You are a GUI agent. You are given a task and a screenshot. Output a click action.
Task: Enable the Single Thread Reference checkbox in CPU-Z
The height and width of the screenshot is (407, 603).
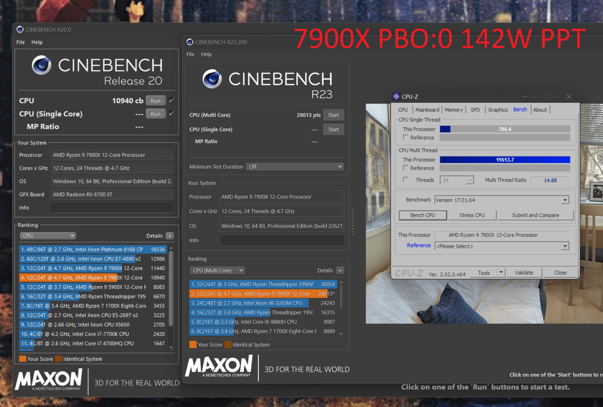(405, 137)
